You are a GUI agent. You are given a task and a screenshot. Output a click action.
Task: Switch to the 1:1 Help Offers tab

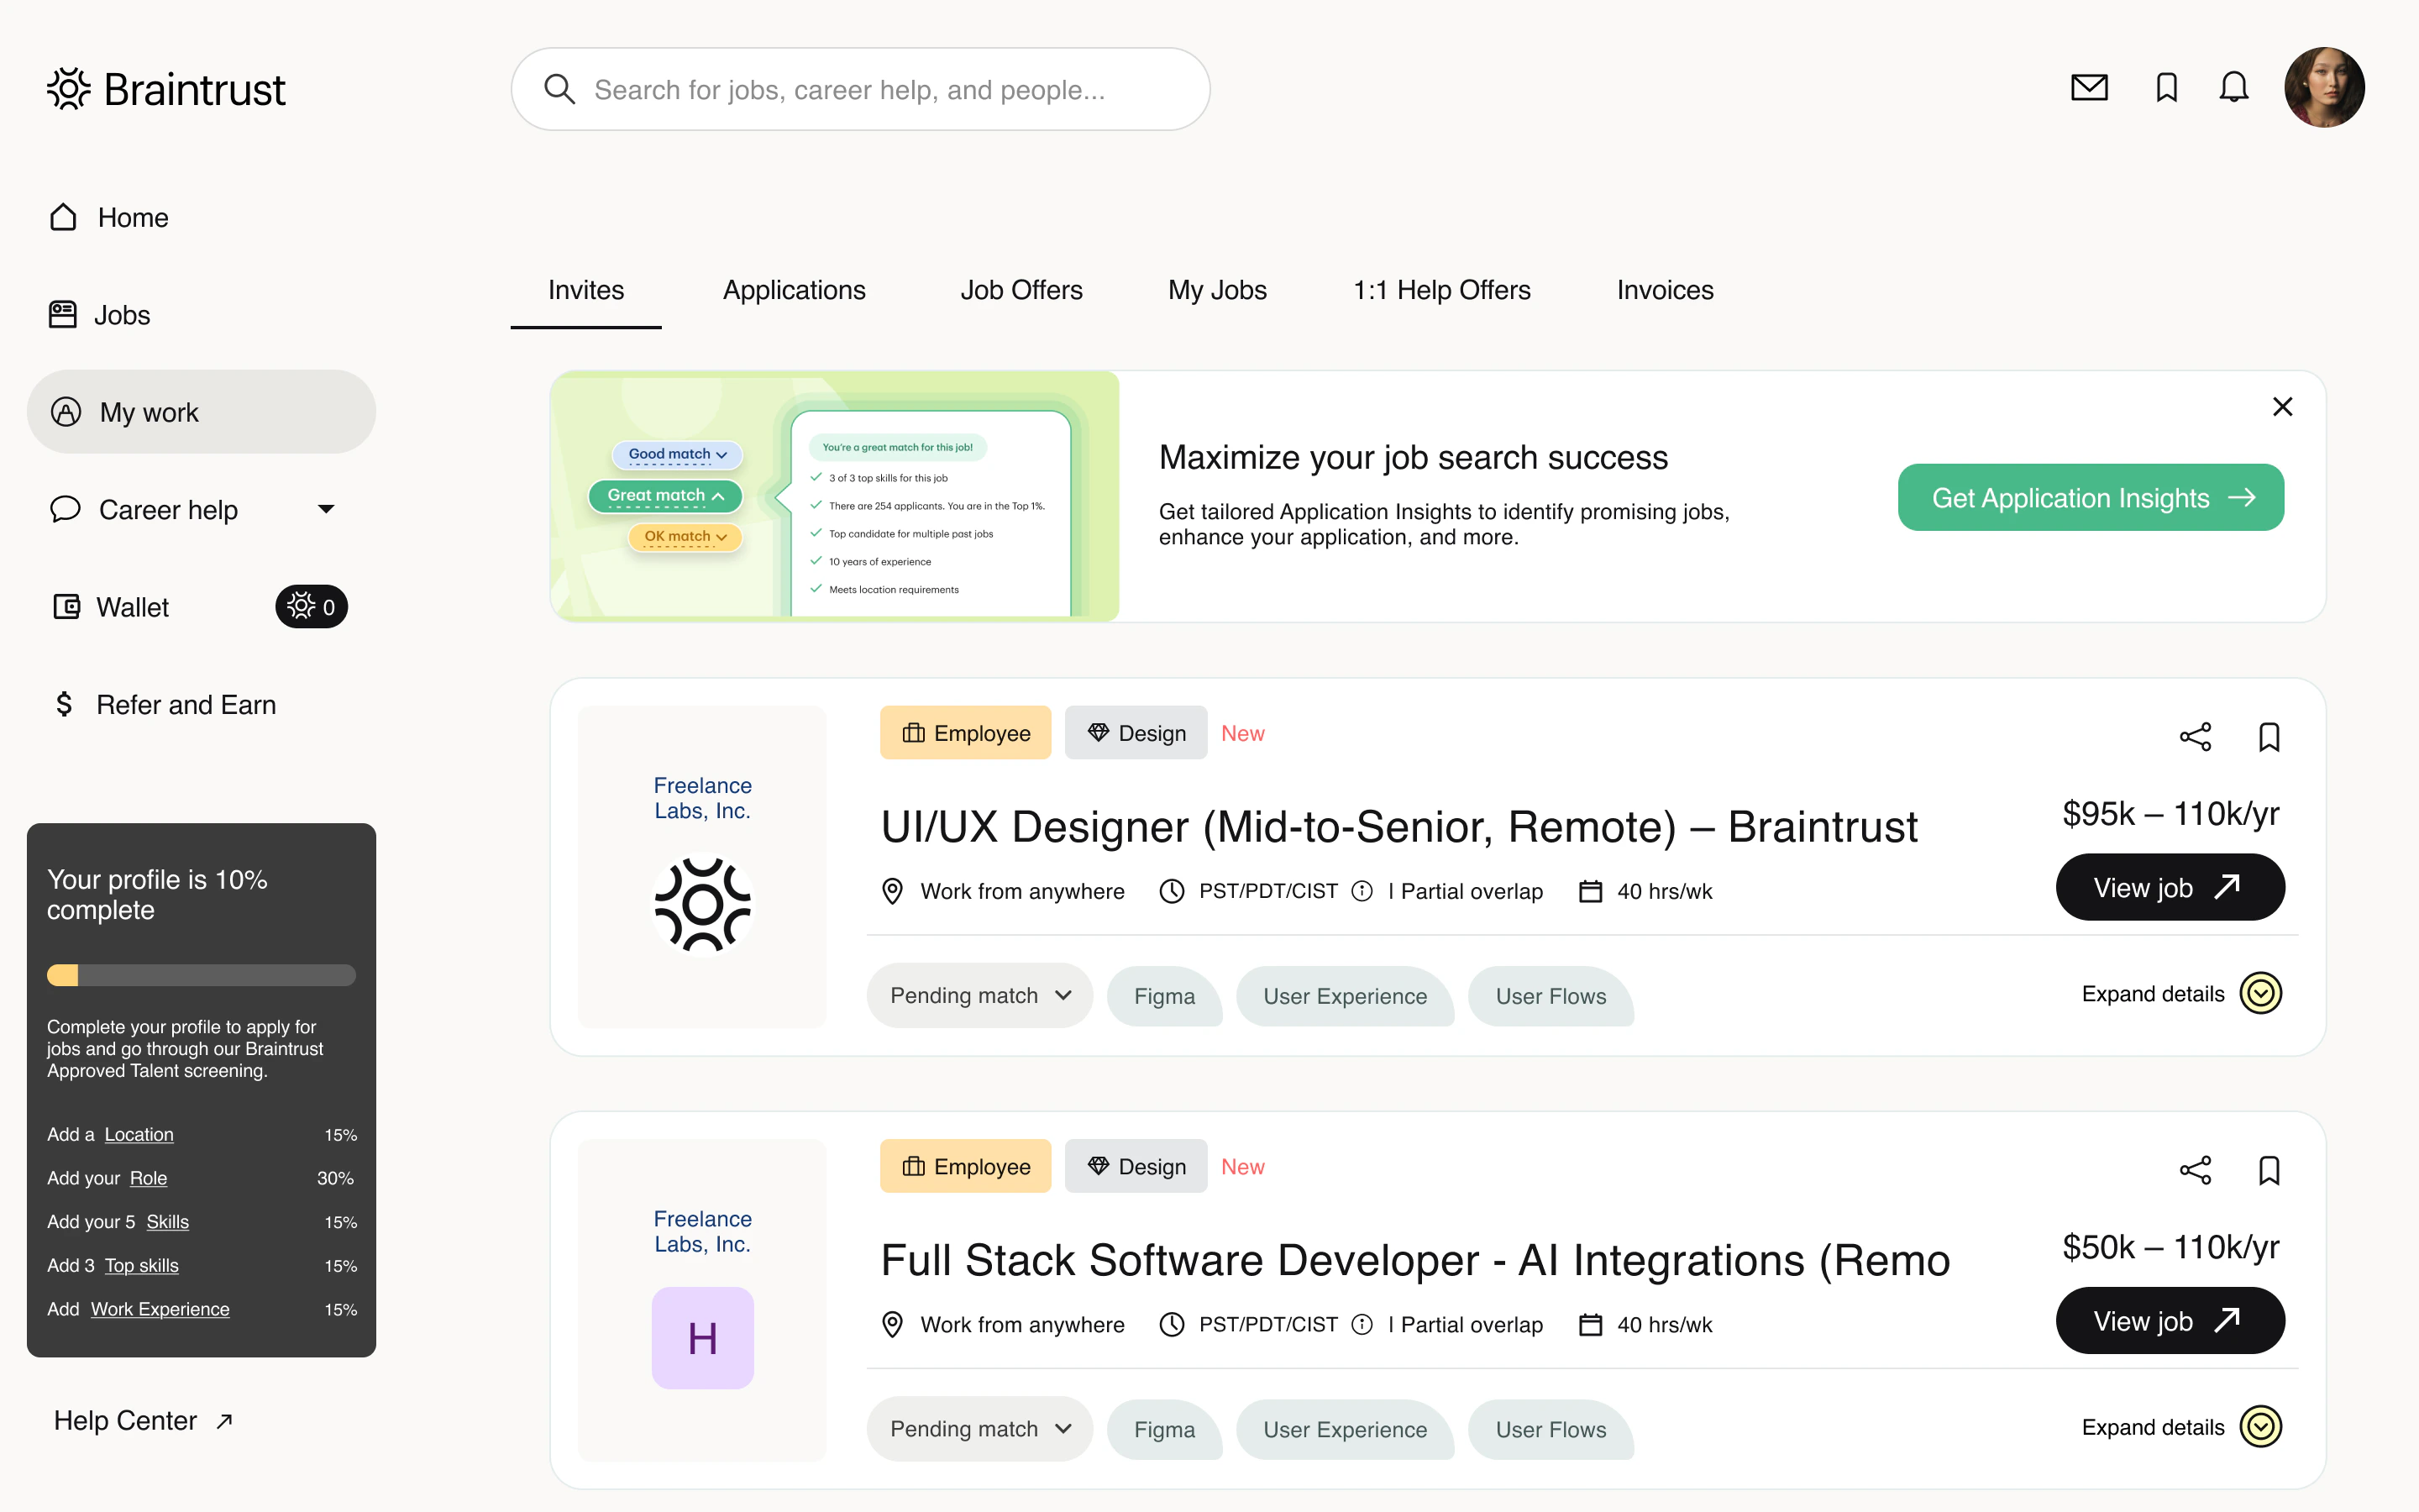[x=1441, y=290]
